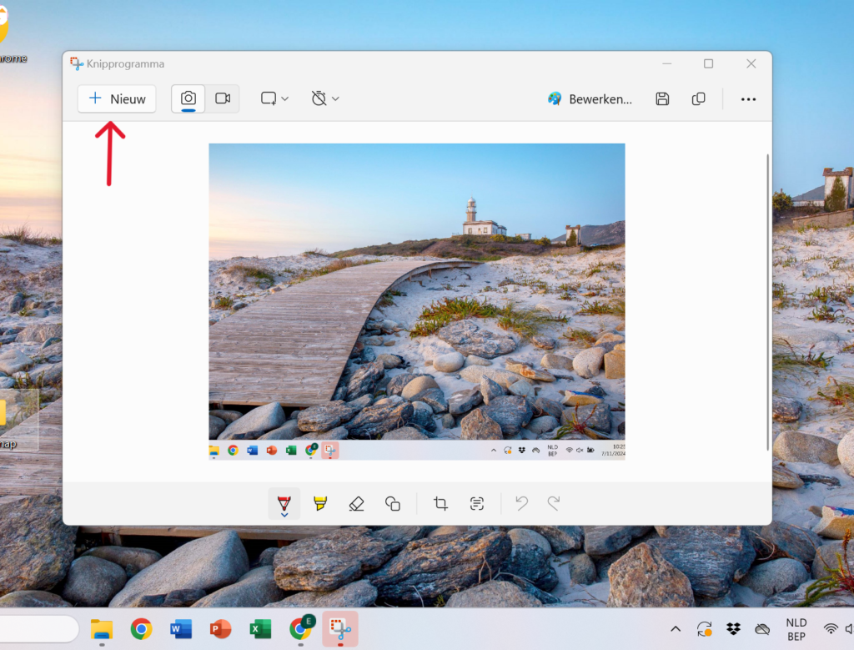Image resolution: width=854 pixels, height=650 pixels.
Task: Select the red ballpoint pen tool
Action: point(284,503)
